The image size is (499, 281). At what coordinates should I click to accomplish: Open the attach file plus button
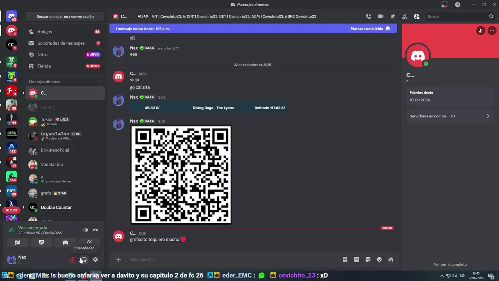pyautogui.click(x=119, y=260)
